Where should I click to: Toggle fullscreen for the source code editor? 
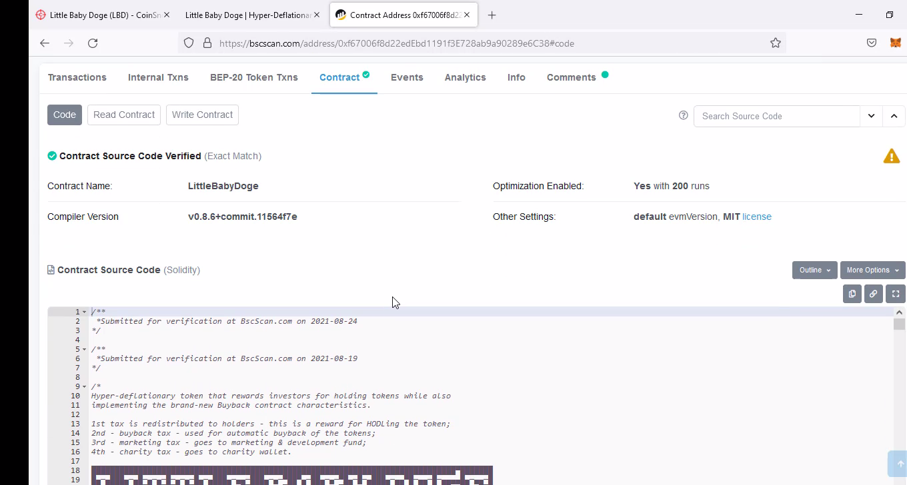point(895,294)
